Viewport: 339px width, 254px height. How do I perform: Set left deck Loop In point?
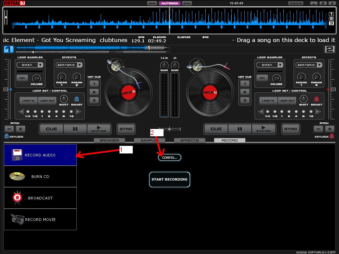click(x=28, y=101)
